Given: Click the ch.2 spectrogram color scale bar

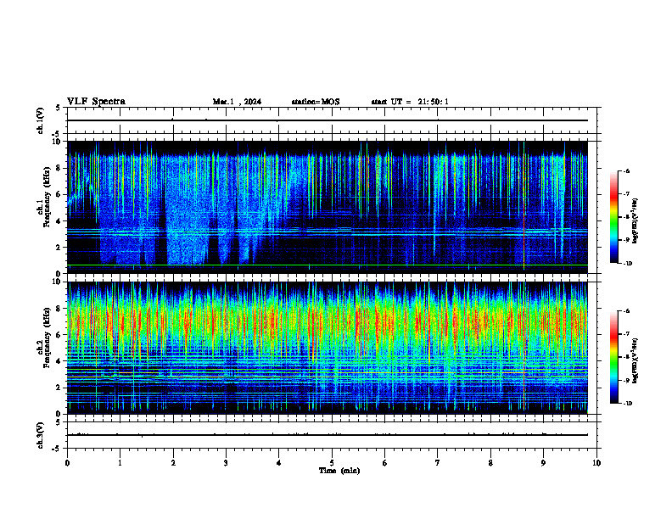Looking at the screenshot, I should click(614, 357).
